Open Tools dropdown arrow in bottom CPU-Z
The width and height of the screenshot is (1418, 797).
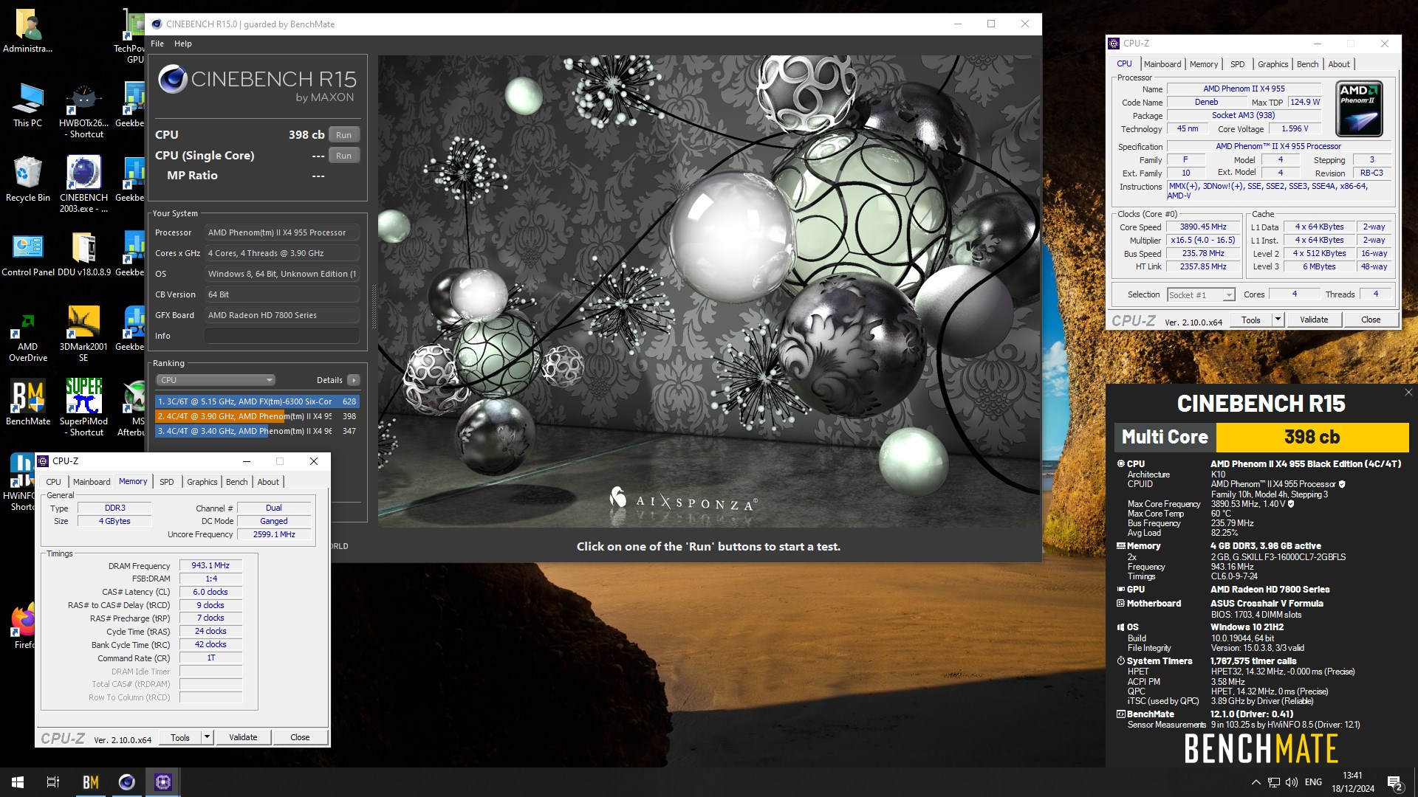pos(207,737)
